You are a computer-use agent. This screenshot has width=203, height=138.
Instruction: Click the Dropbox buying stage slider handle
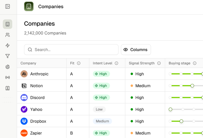pyautogui.click(x=181, y=121)
